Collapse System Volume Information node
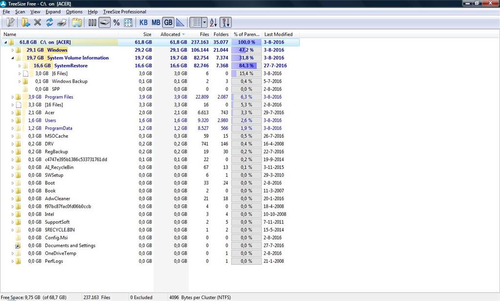500x301 pixels. coord(13,58)
